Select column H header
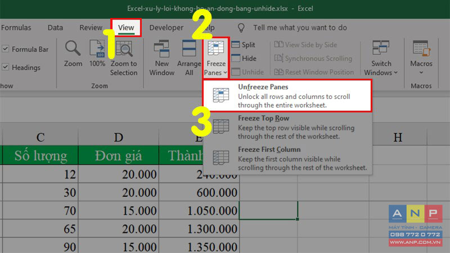450x253 pixels. pyautogui.click(x=398, y=137)
